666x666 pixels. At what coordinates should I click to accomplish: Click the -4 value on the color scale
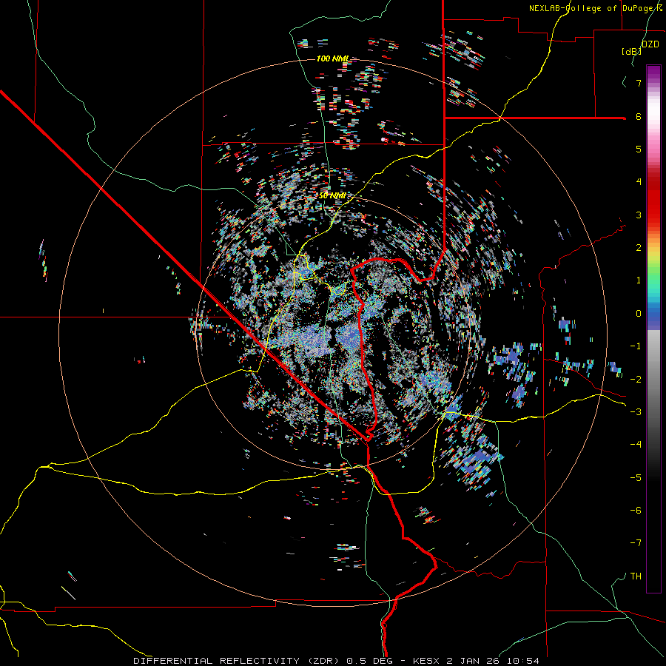coord(636,445)
